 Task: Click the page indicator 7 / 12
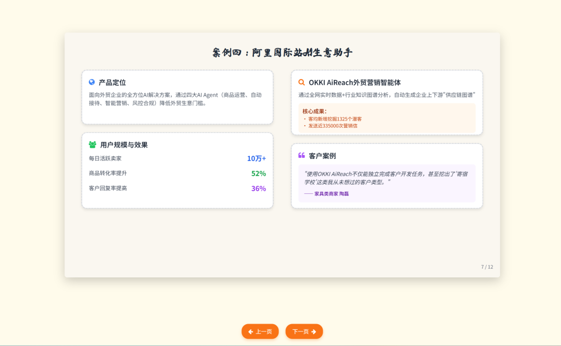coord(487,267)
